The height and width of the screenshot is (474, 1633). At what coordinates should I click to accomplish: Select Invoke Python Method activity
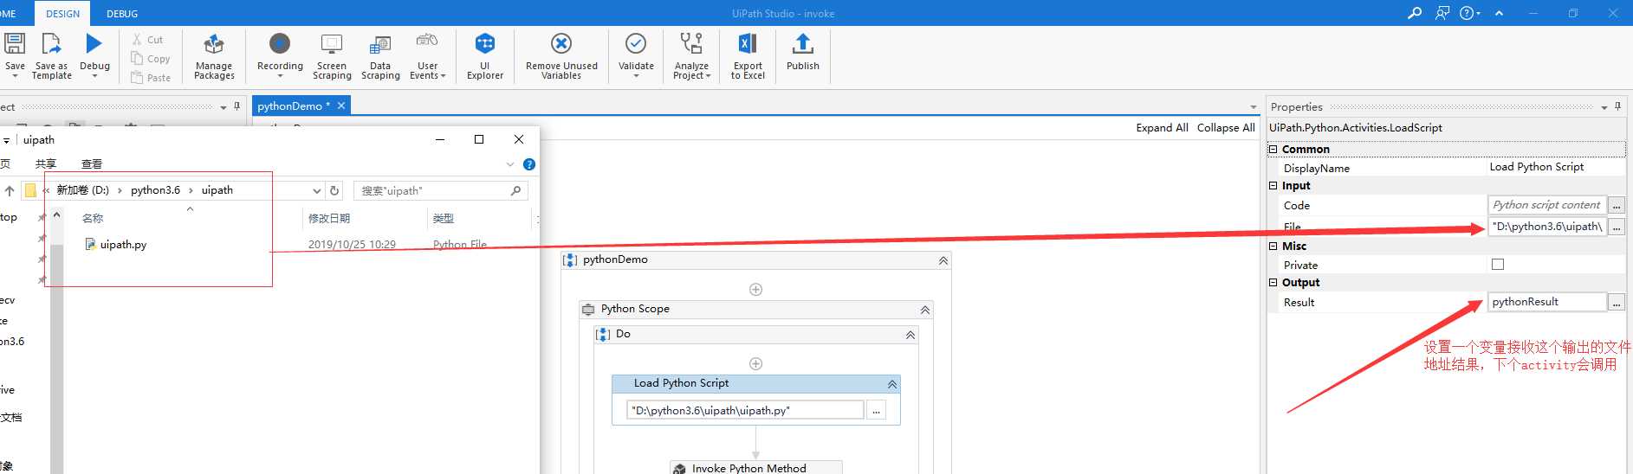point(755,467)
